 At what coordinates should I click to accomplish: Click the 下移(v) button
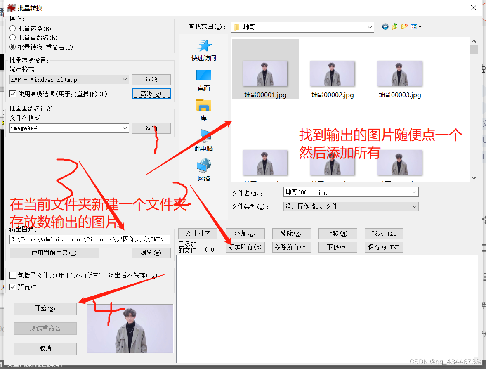[337, 247]
